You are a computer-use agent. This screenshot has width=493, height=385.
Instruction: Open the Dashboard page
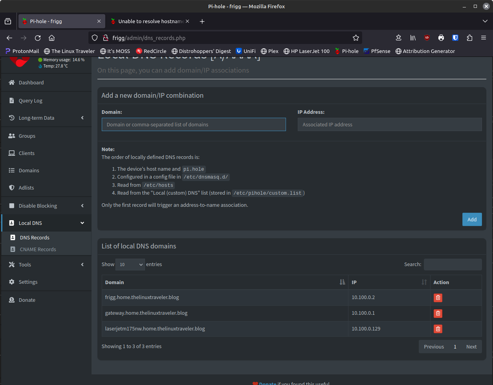pos(46,83)
